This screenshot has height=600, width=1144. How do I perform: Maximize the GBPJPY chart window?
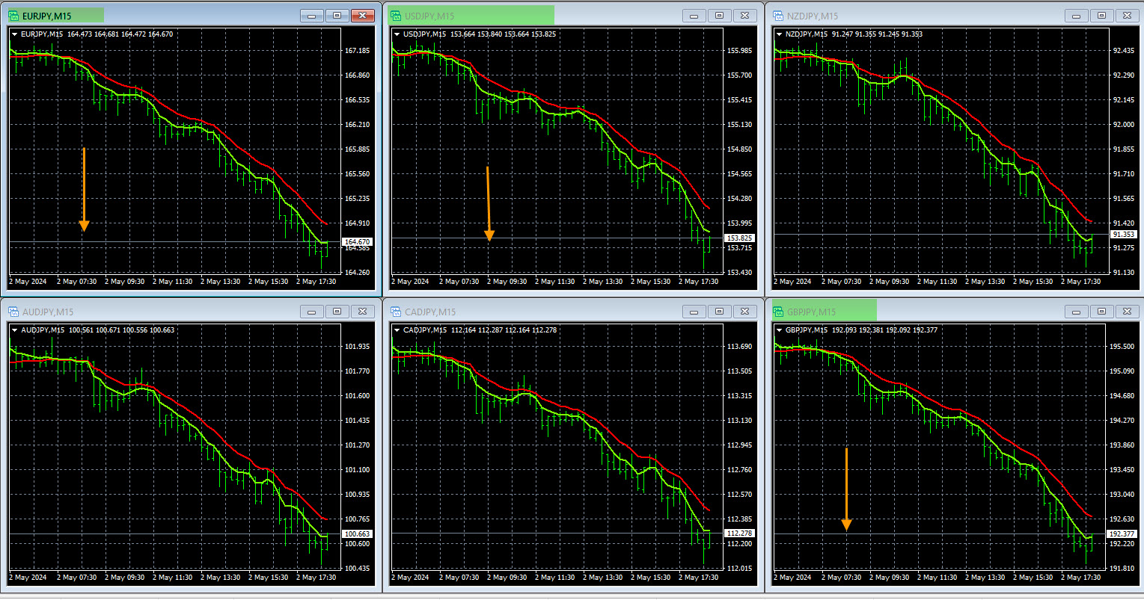pyautogui.click(x=1101, y=312)
